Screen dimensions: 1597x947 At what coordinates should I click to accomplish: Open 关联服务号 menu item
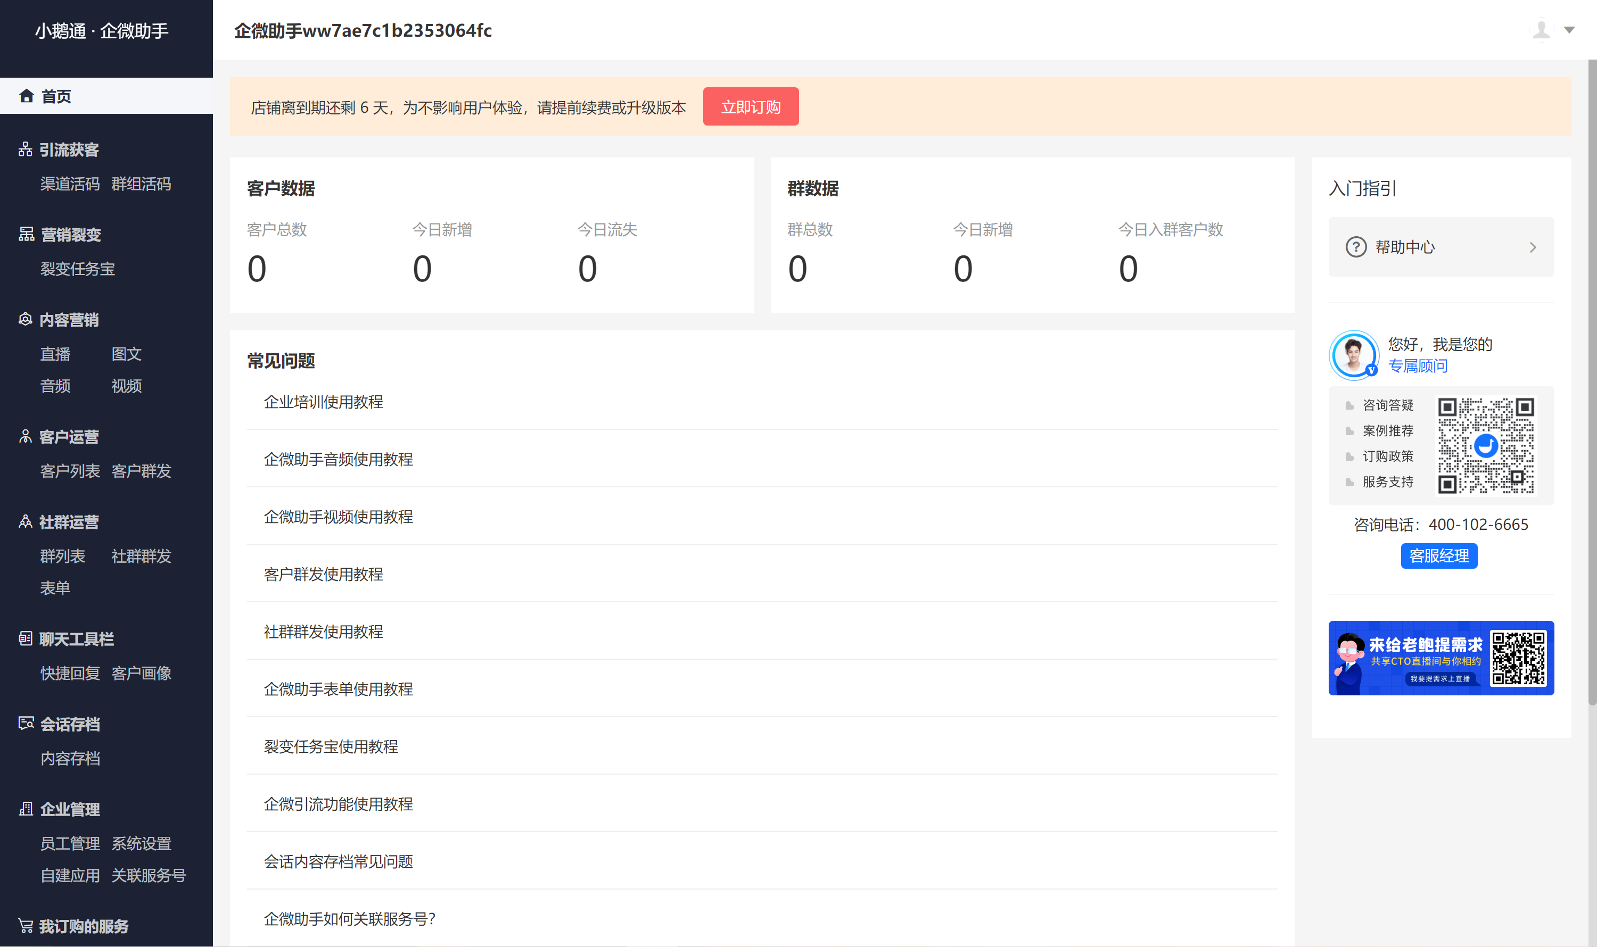point(149,875)
